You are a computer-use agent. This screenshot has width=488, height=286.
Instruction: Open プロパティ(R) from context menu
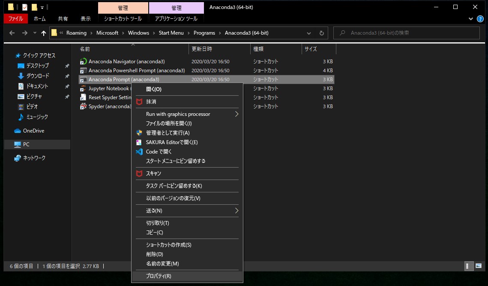187,276
